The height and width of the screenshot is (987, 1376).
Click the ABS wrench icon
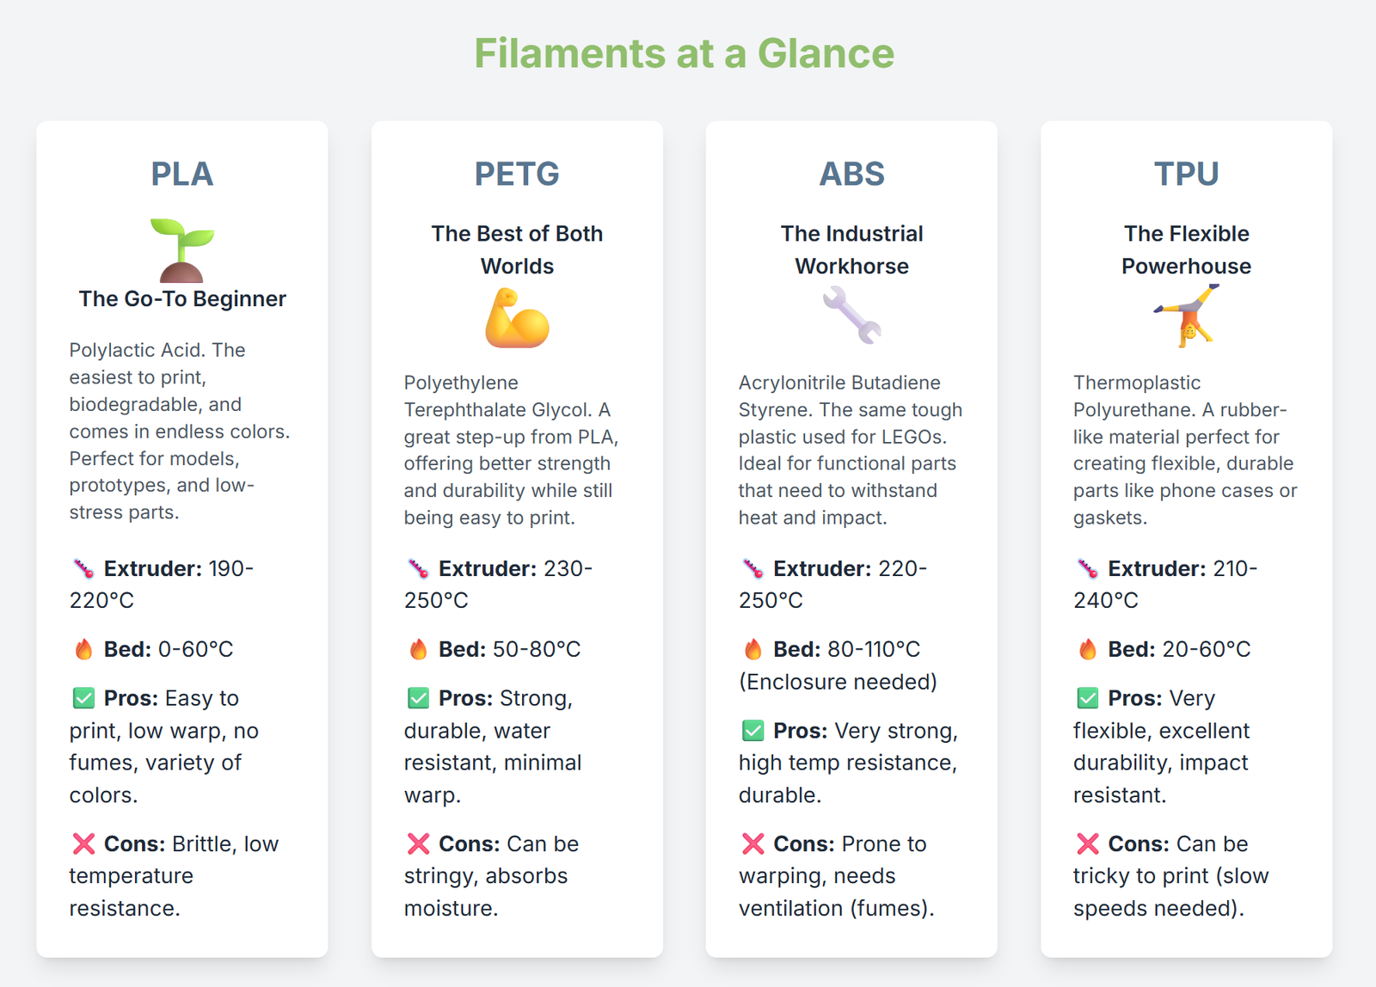click(x=851, y=316)
